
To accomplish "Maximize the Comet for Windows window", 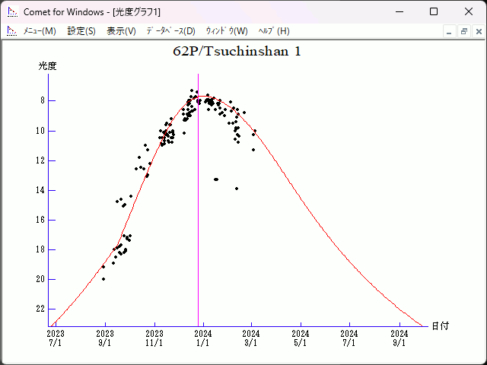I will 434,12.
